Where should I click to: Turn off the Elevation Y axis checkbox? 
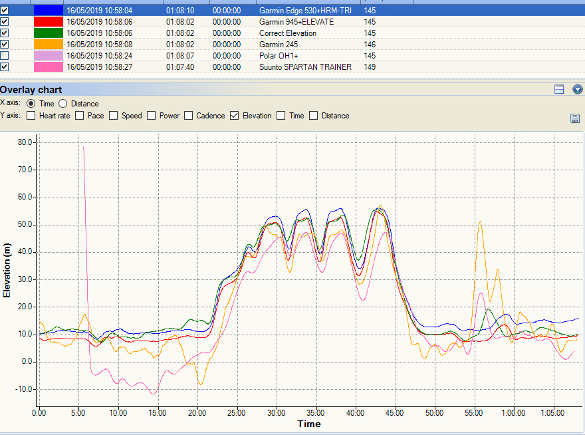(x=234, y=116)
